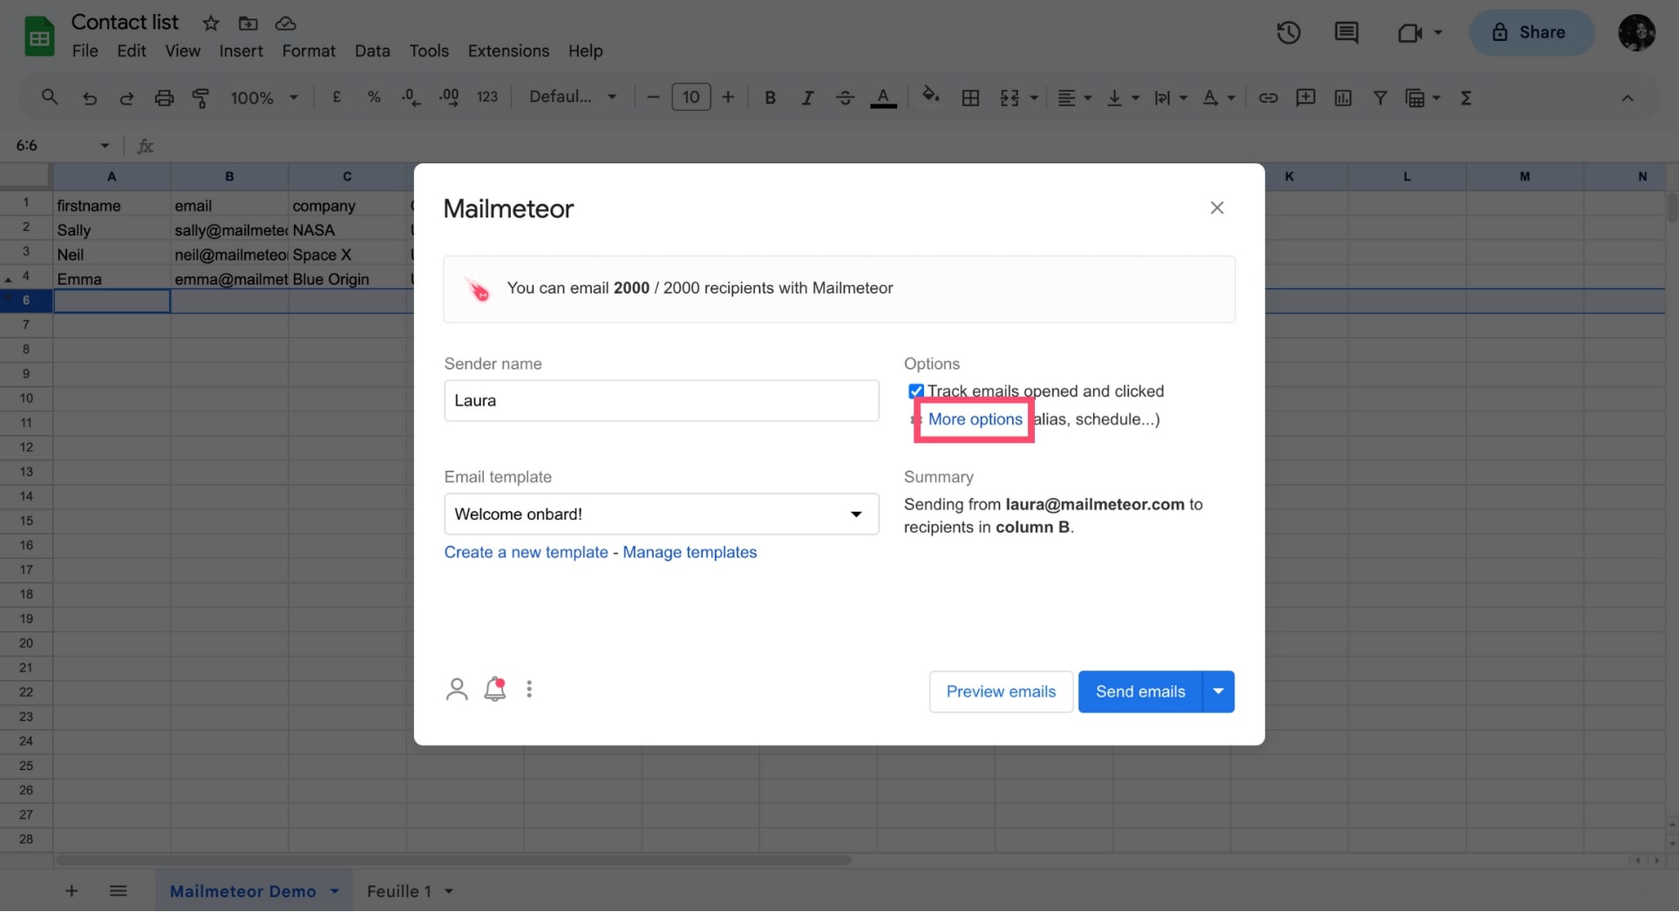
Task: Increase decimal places
Action: click(449, 98)
